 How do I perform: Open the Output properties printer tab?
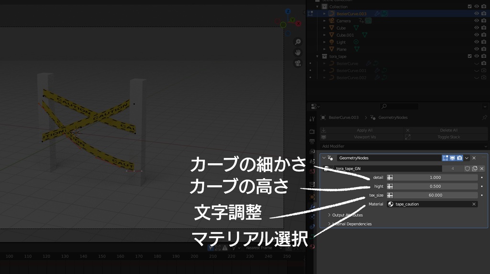click(x=312, y=141)
